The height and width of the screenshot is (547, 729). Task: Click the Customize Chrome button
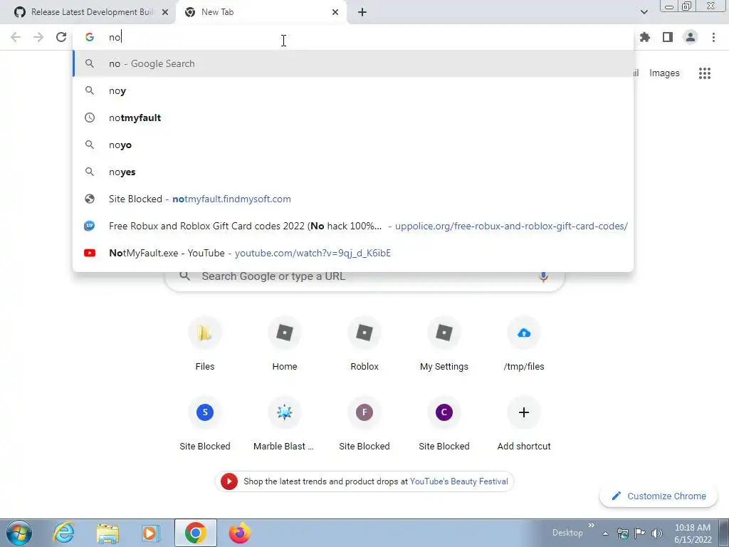(x=659, y=496)
